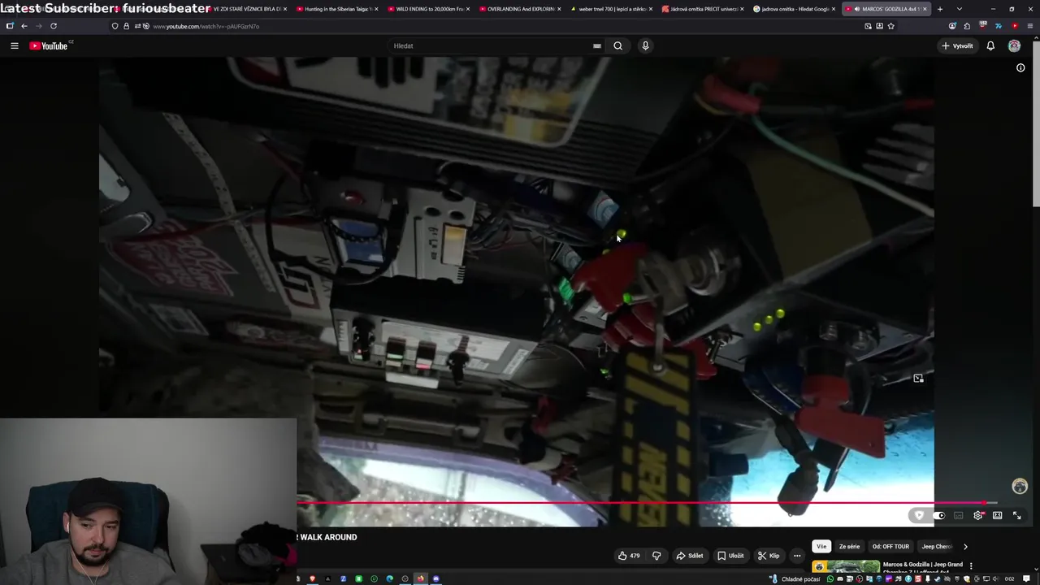
Task: Start voice search with the microphone
Action: pyautogui.click(x=645, y=45)
